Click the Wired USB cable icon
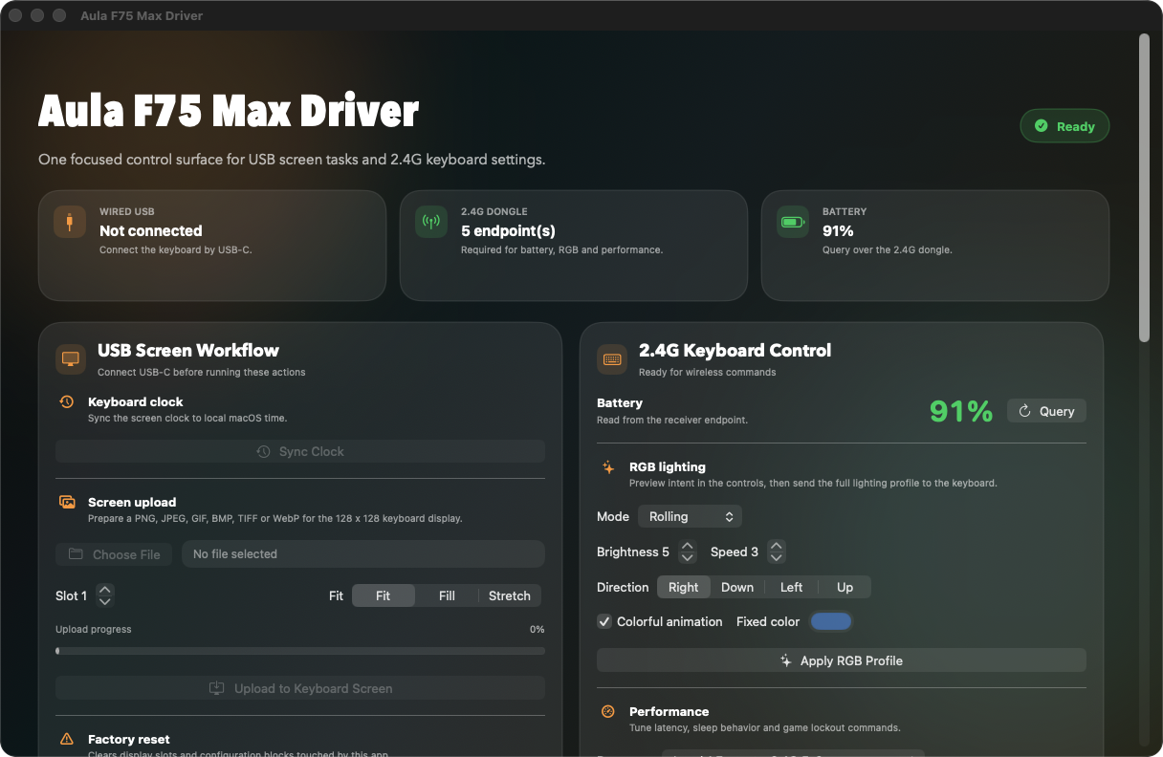 70,222
